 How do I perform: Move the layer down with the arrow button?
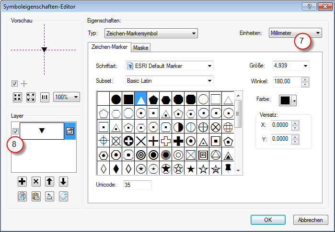point(63,181)
